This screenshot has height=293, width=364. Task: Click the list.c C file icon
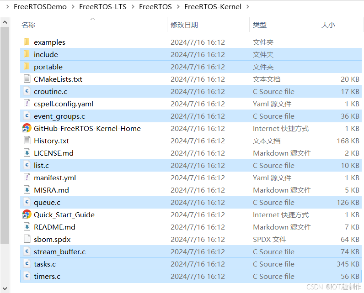pos(27,165)
